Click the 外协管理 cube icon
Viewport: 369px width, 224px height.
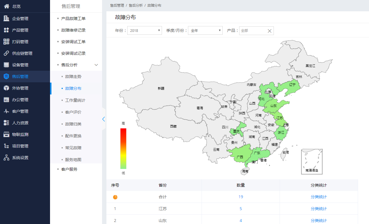pos(6,88)
